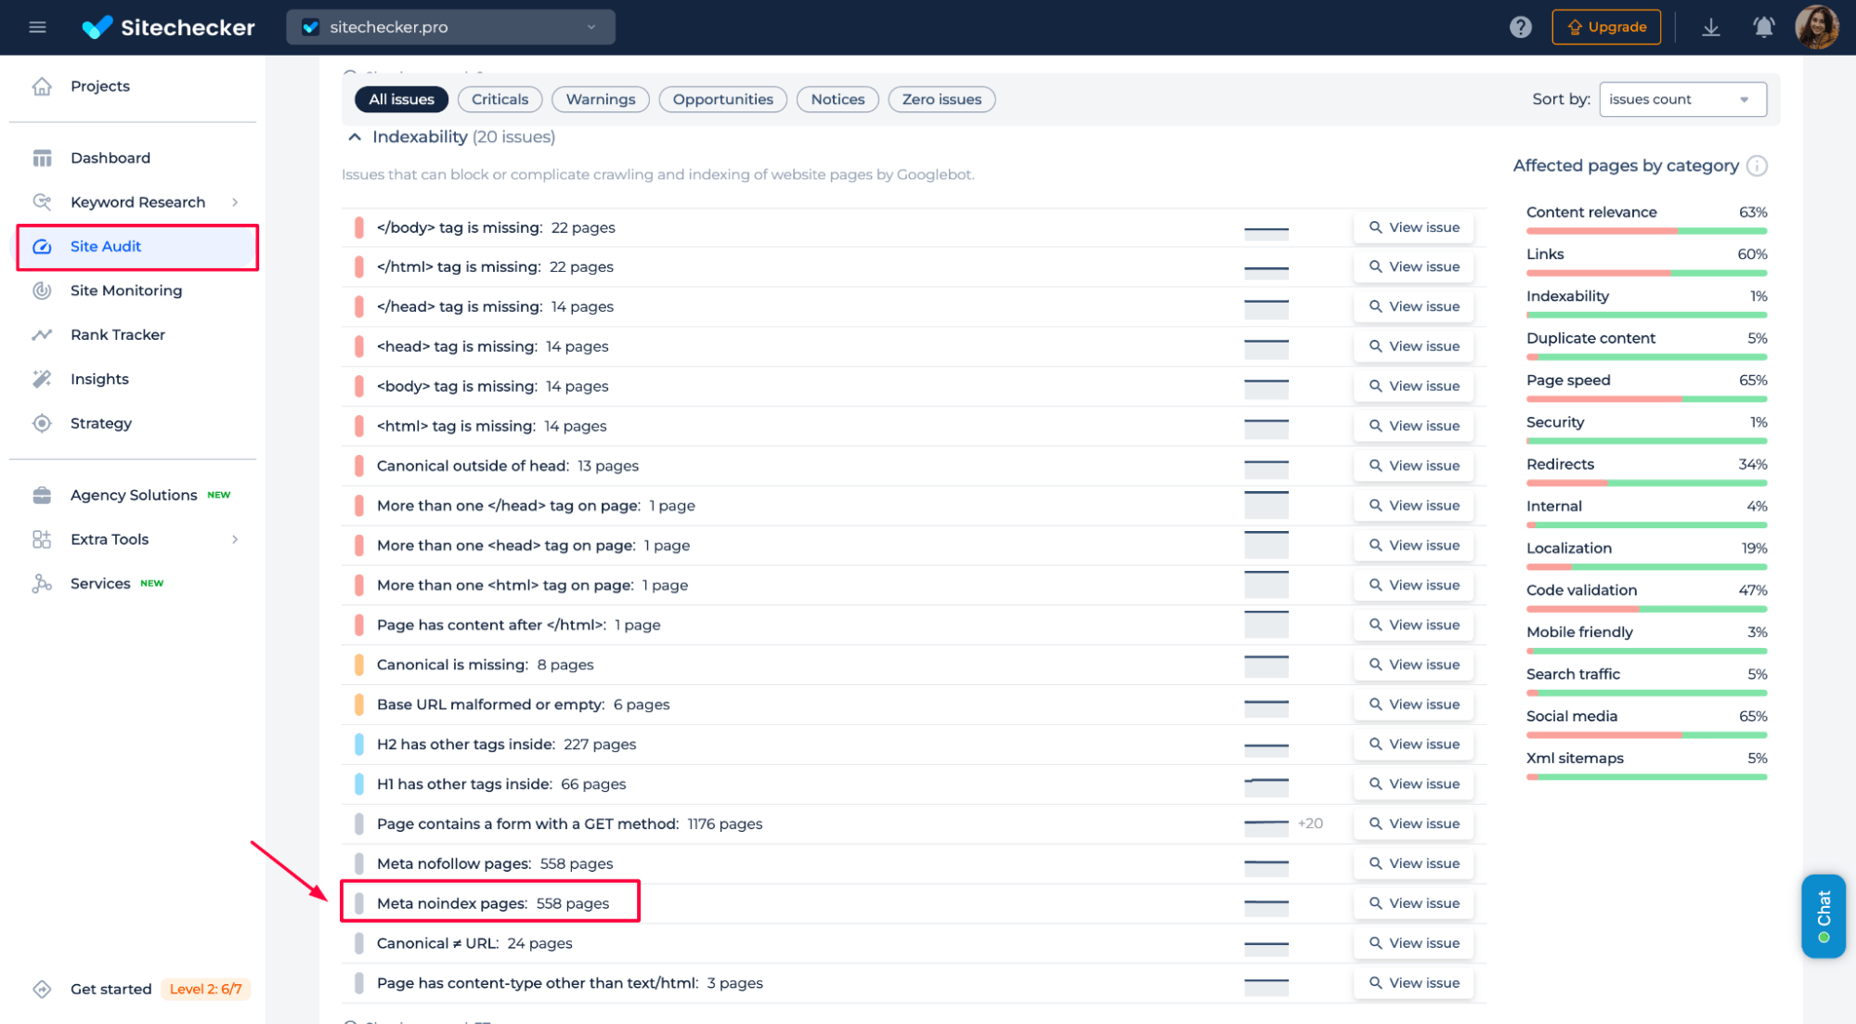Click the Content relevance progress bar

[1646, 230]
